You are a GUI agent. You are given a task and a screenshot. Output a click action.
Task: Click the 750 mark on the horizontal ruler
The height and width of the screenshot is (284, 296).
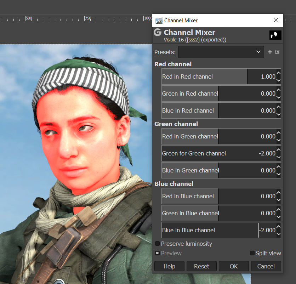tap(88, 18)
